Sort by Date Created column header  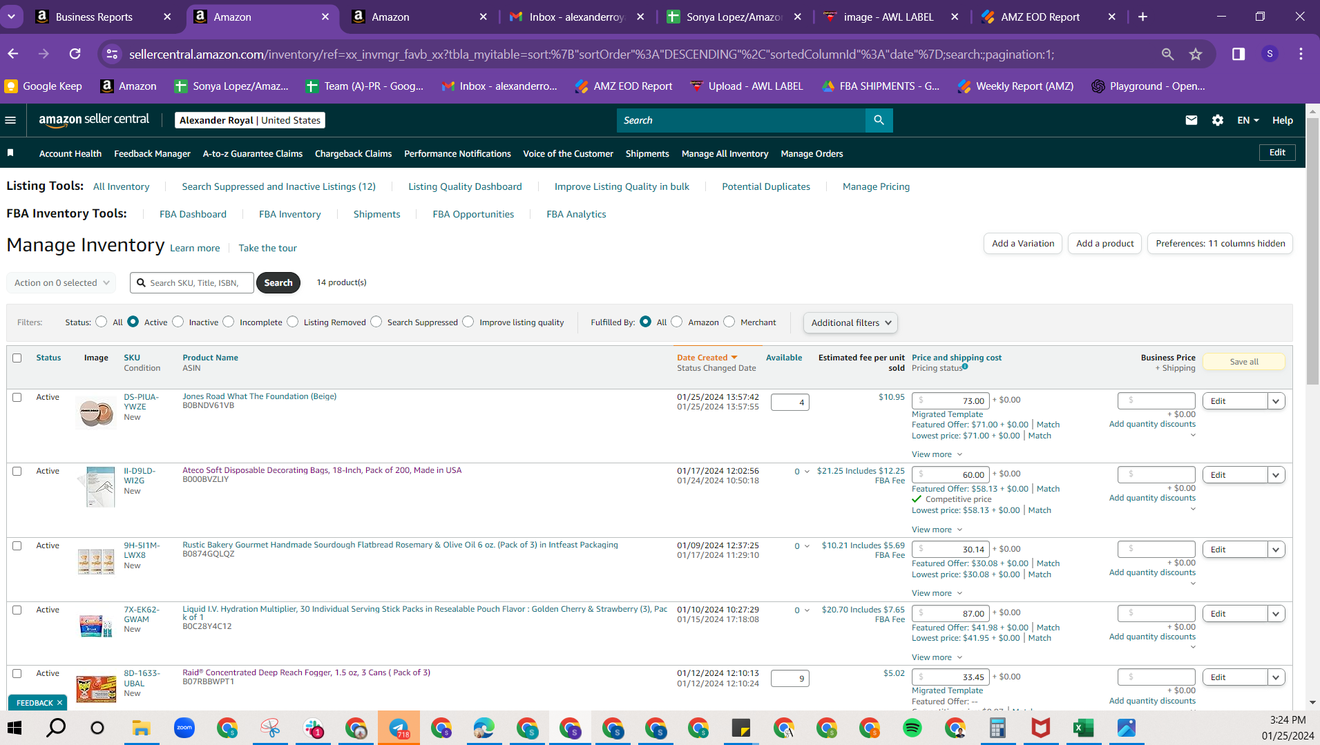pos(707,358)
